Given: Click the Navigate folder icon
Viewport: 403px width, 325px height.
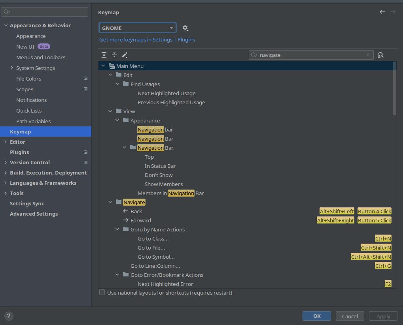Looking at the screenshot, I should click(119, 202).
